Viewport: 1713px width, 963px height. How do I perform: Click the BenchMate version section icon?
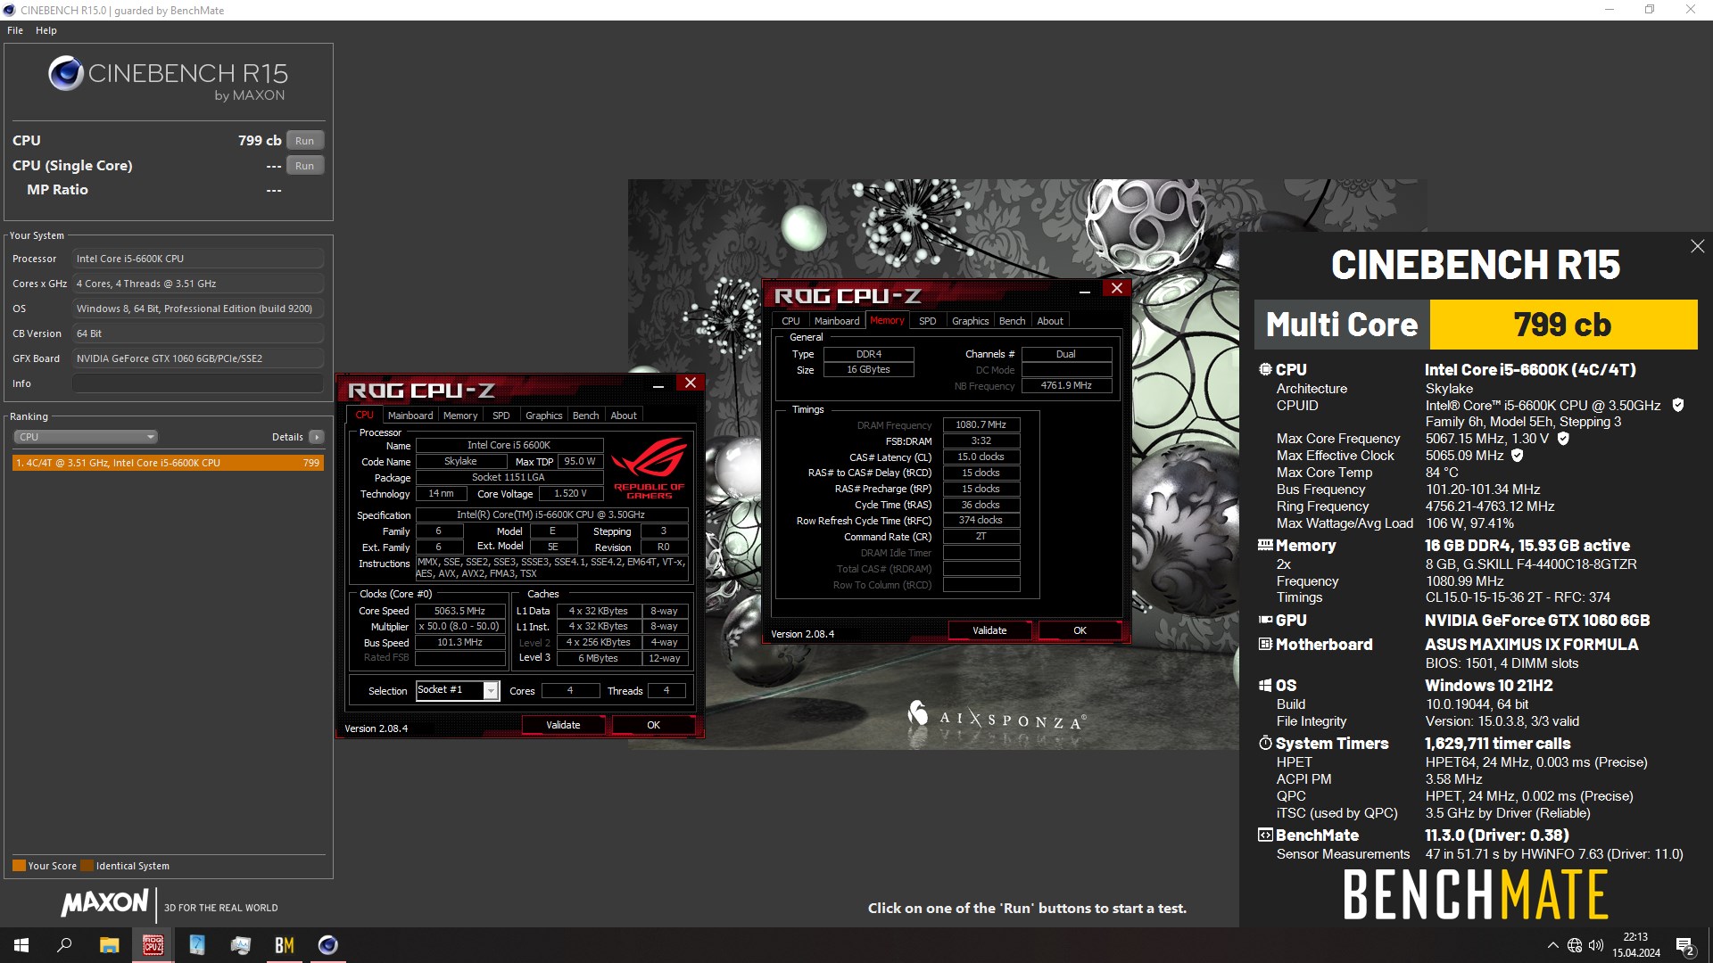[x=1265, y=835]
